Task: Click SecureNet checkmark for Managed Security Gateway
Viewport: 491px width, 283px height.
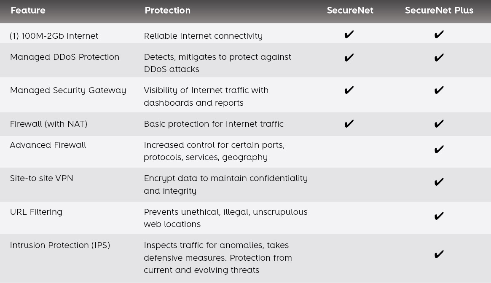Action: 349,90
